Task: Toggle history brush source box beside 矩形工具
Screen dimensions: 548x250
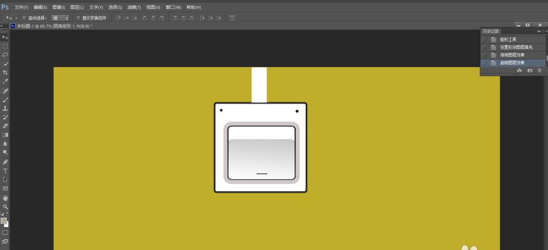Action: [484, 39]
